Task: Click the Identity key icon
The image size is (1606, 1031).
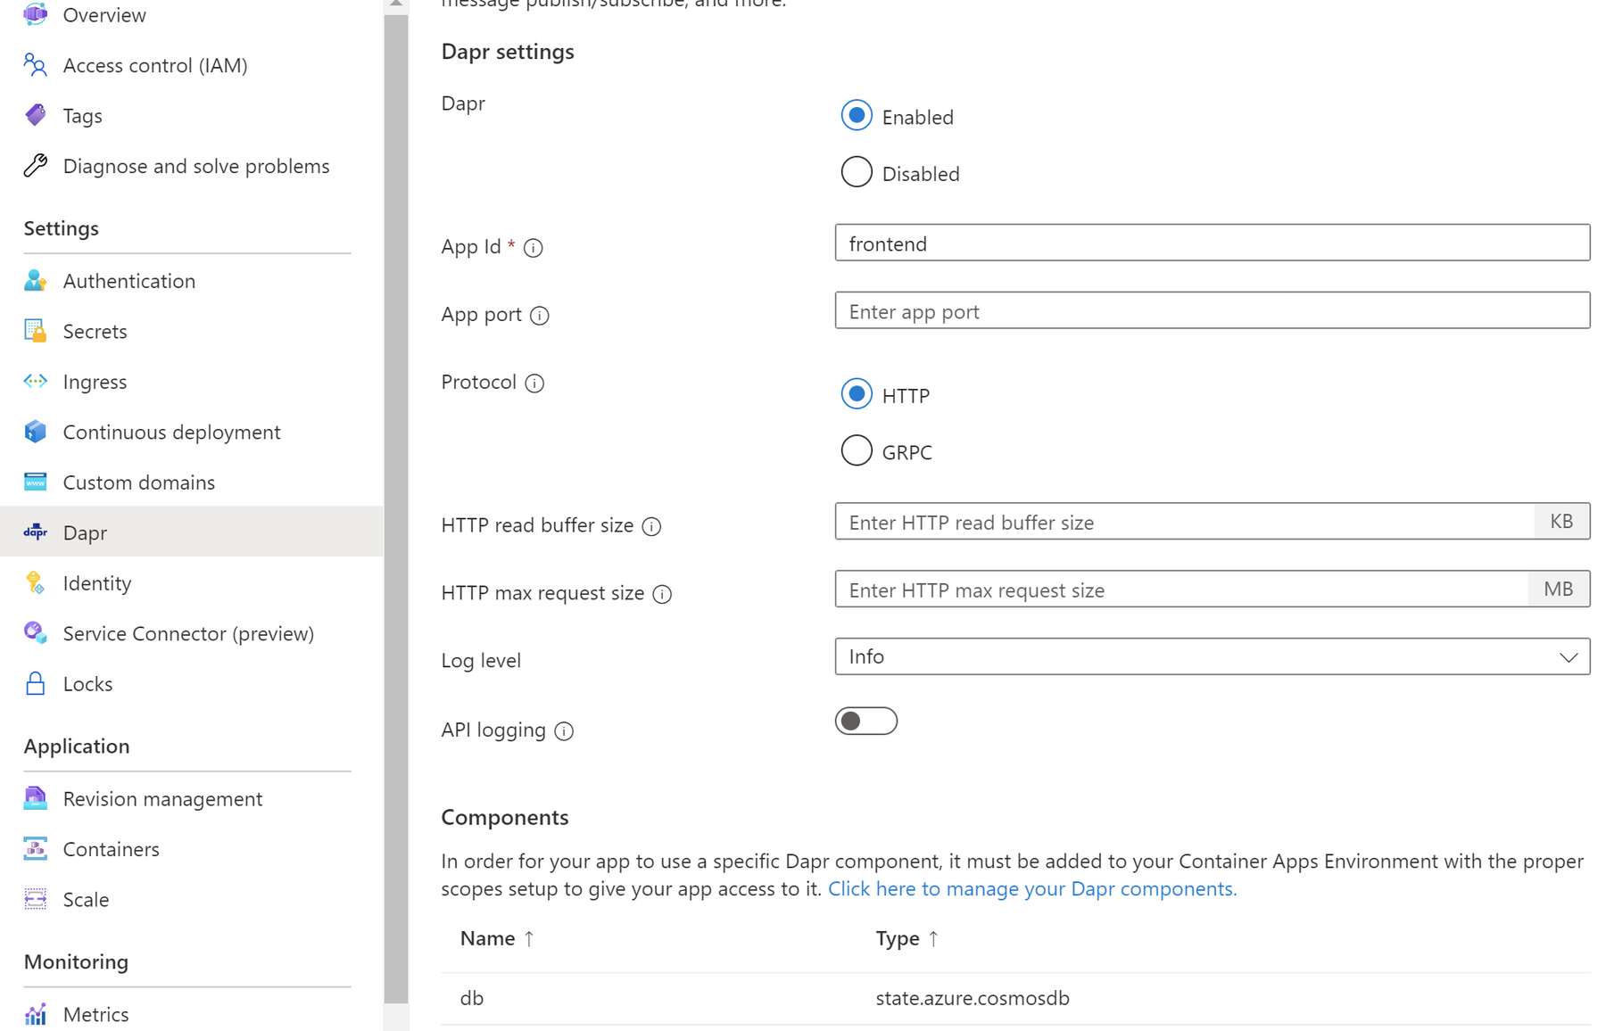Action: pyautogui.click(x=36, y=583)
